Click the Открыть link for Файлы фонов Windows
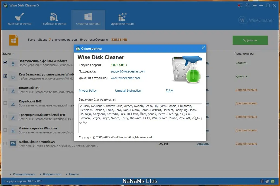280x186 pixels. [x=203, y=144]
